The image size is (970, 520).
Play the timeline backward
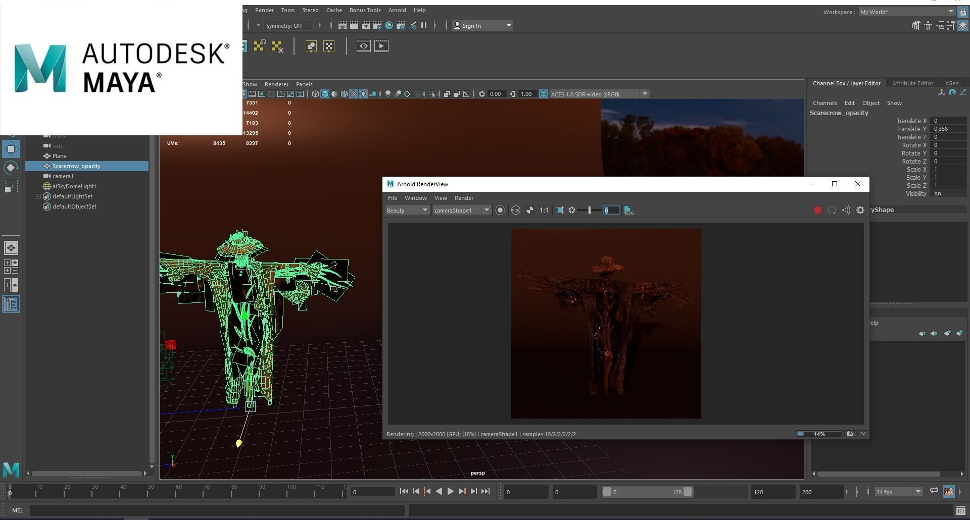click(439, 491)
